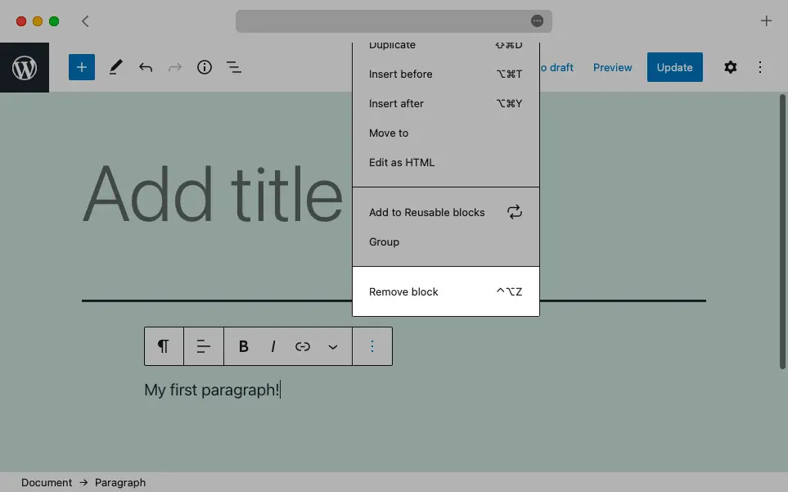Screen dimensions: 788x492
Task: Open the block inserter plus button
Action: pos(81,67)
